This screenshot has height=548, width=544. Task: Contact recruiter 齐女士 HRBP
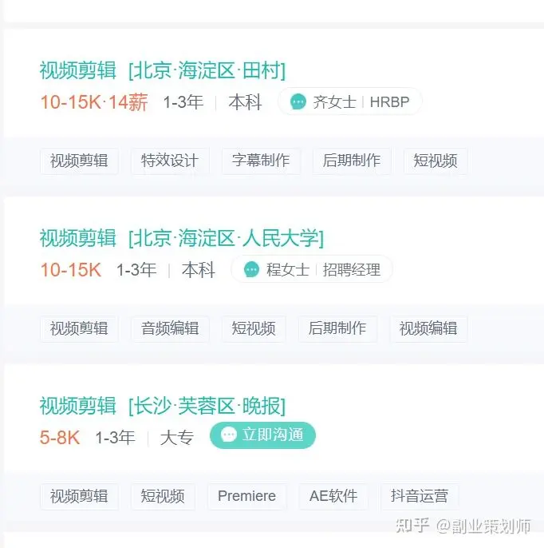(x=349, y=102)
